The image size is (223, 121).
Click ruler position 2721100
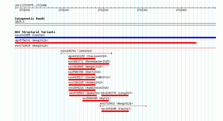(64, 10)
